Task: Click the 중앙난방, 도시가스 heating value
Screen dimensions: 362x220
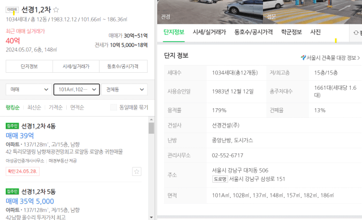Action: [232, 140]
